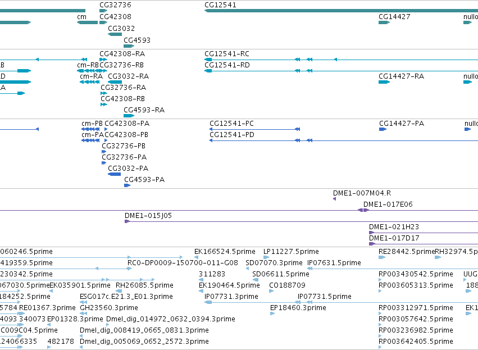This screenshot has width=478, height=350.
Task: Select BAC clone DME1-017D17 label
Action: coord(394,238)
